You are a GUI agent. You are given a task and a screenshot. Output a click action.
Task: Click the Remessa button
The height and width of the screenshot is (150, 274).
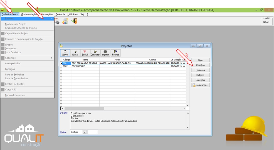200,70
